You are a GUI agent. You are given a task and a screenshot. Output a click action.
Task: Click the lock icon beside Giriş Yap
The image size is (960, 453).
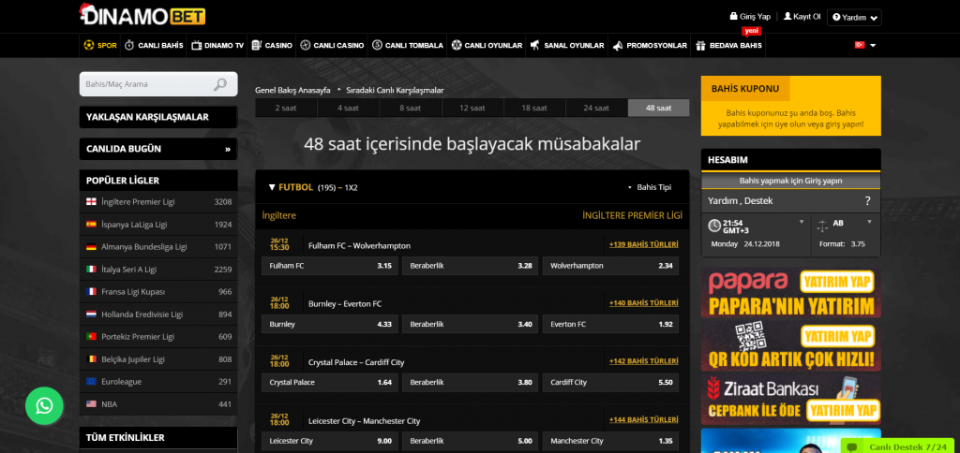[x=733, y=17]
